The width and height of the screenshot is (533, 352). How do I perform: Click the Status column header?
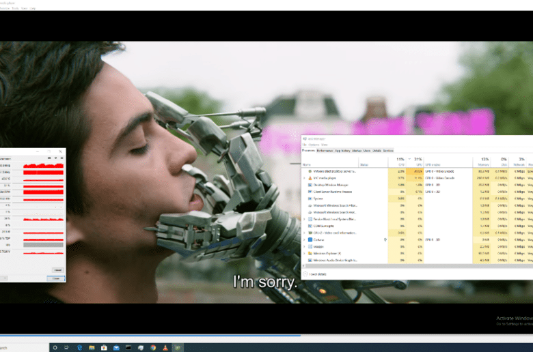[373, 162]
